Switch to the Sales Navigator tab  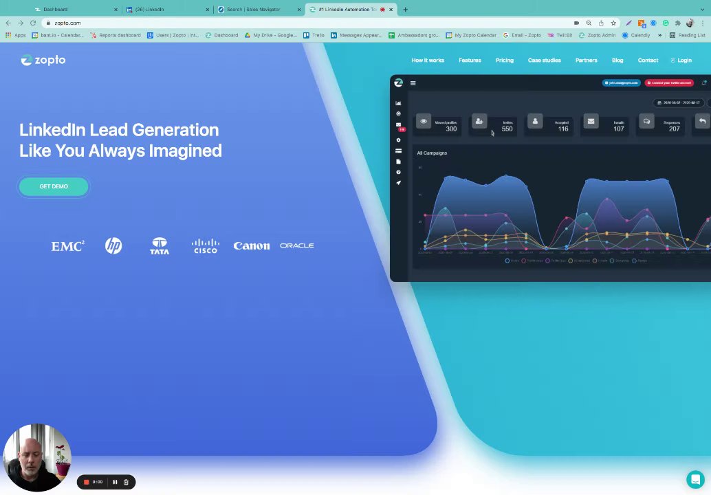[x=259, y=9]
